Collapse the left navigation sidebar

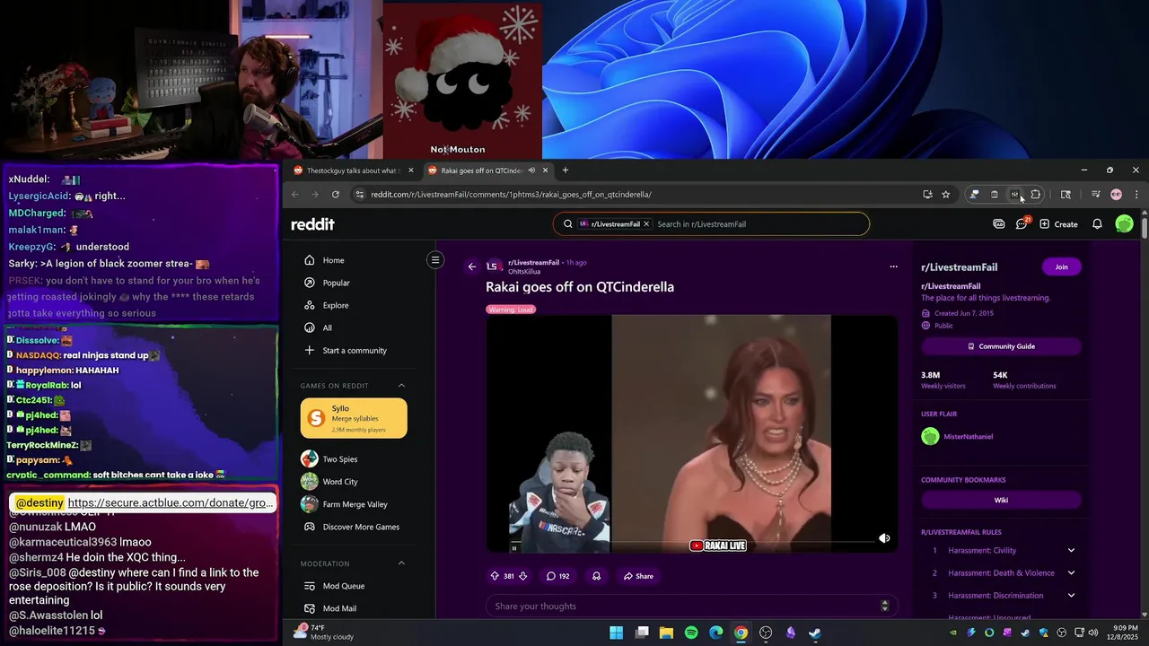[x=435, y=260]
